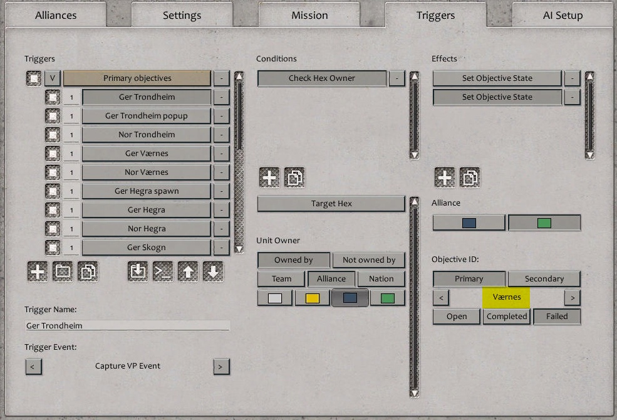Delete the Nor Trondheim trigger

coord(222,135)
